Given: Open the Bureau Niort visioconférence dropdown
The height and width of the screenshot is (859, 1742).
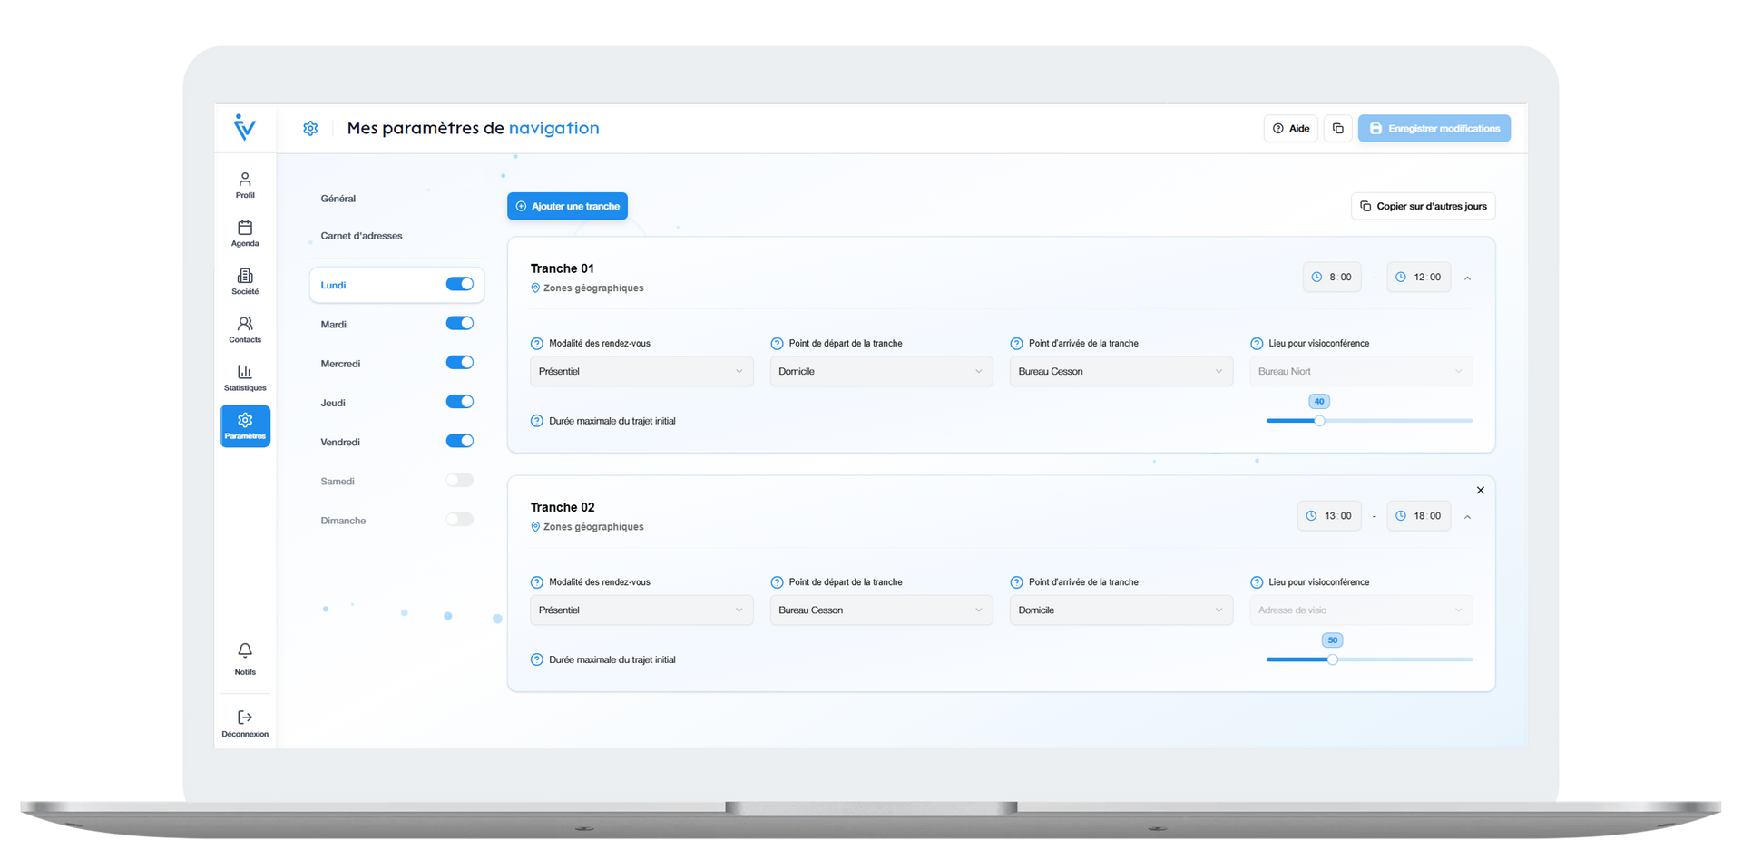Looking at the screenshot, I should click(x=1360, y=371).
